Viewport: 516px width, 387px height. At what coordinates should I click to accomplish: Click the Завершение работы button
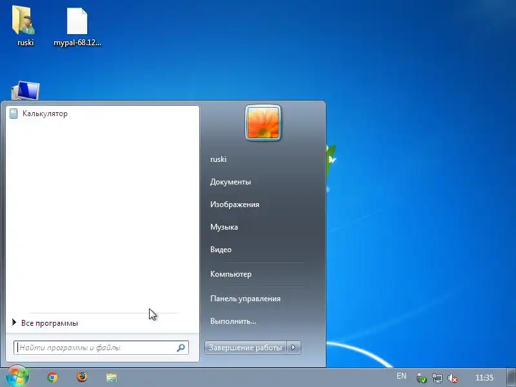246,348
